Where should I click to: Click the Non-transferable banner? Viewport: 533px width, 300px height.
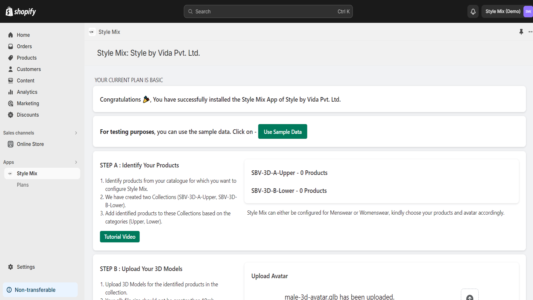point(40,290)
